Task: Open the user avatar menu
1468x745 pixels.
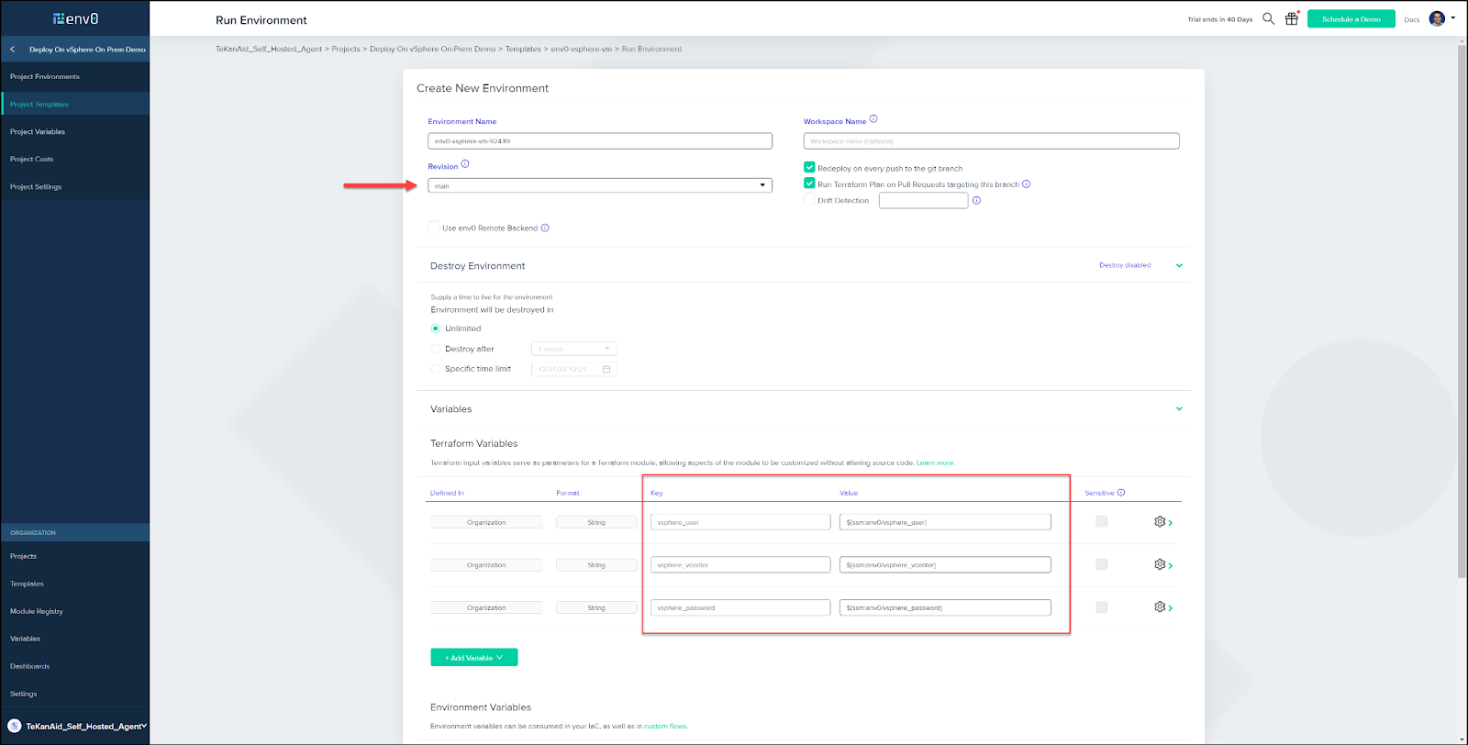Action: pyautogui.click(x=1437, y=18)
